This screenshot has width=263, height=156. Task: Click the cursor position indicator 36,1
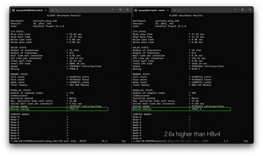click(104, 141)
